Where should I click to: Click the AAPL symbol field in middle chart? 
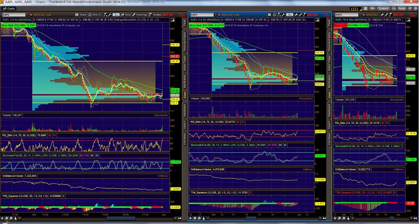tap(202, 15)
